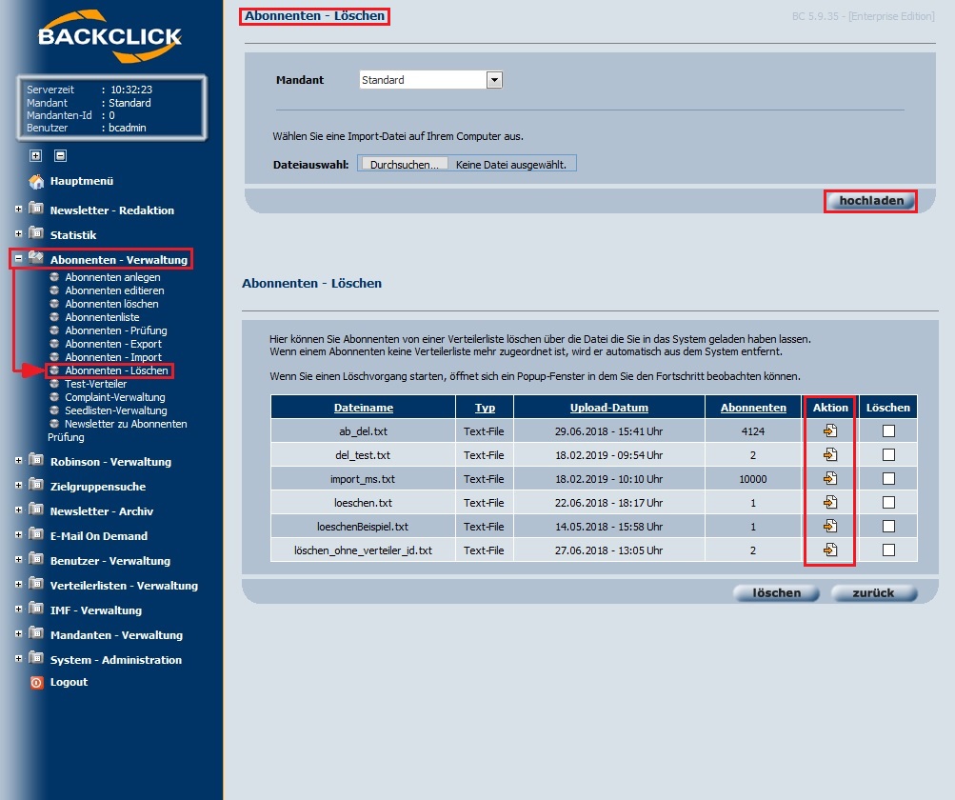Viewport: 955px width, 800px height.
Task: Collapse the Abonnenten - Verwaltung section
Action: 18,258
